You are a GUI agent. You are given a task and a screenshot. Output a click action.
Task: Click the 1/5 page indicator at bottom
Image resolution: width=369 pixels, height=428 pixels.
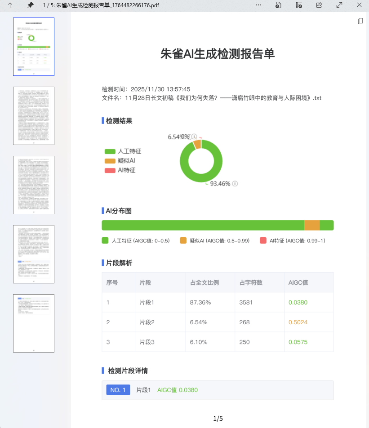(x=218, y=419)
